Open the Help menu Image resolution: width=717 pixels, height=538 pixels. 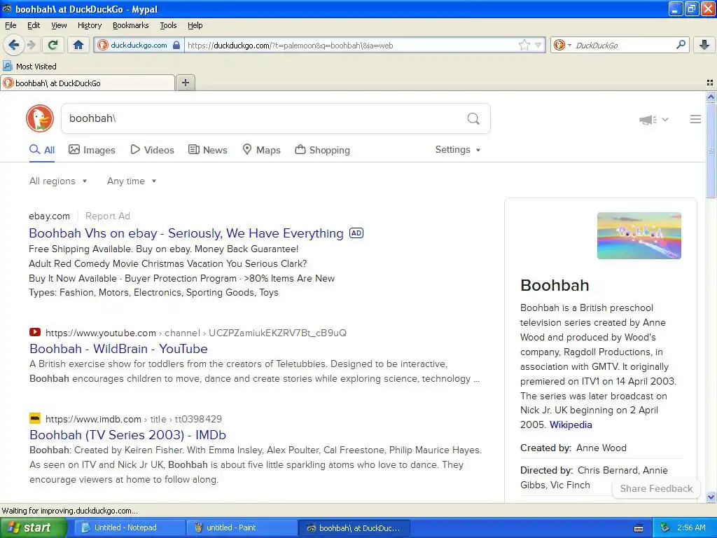click(x=195, y=25)
